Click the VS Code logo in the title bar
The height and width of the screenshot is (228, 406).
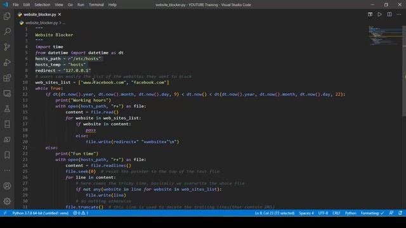(6, 4)
